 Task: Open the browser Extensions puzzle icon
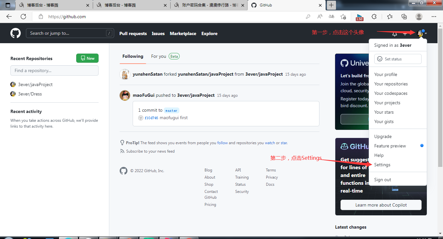374,17
